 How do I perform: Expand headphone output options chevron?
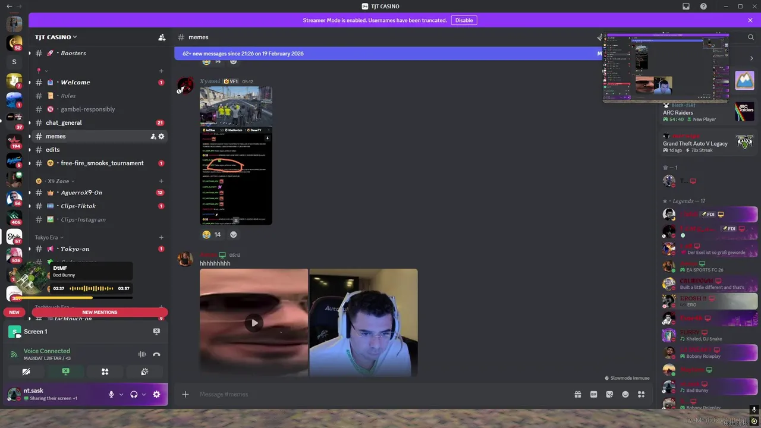[144, 394]
